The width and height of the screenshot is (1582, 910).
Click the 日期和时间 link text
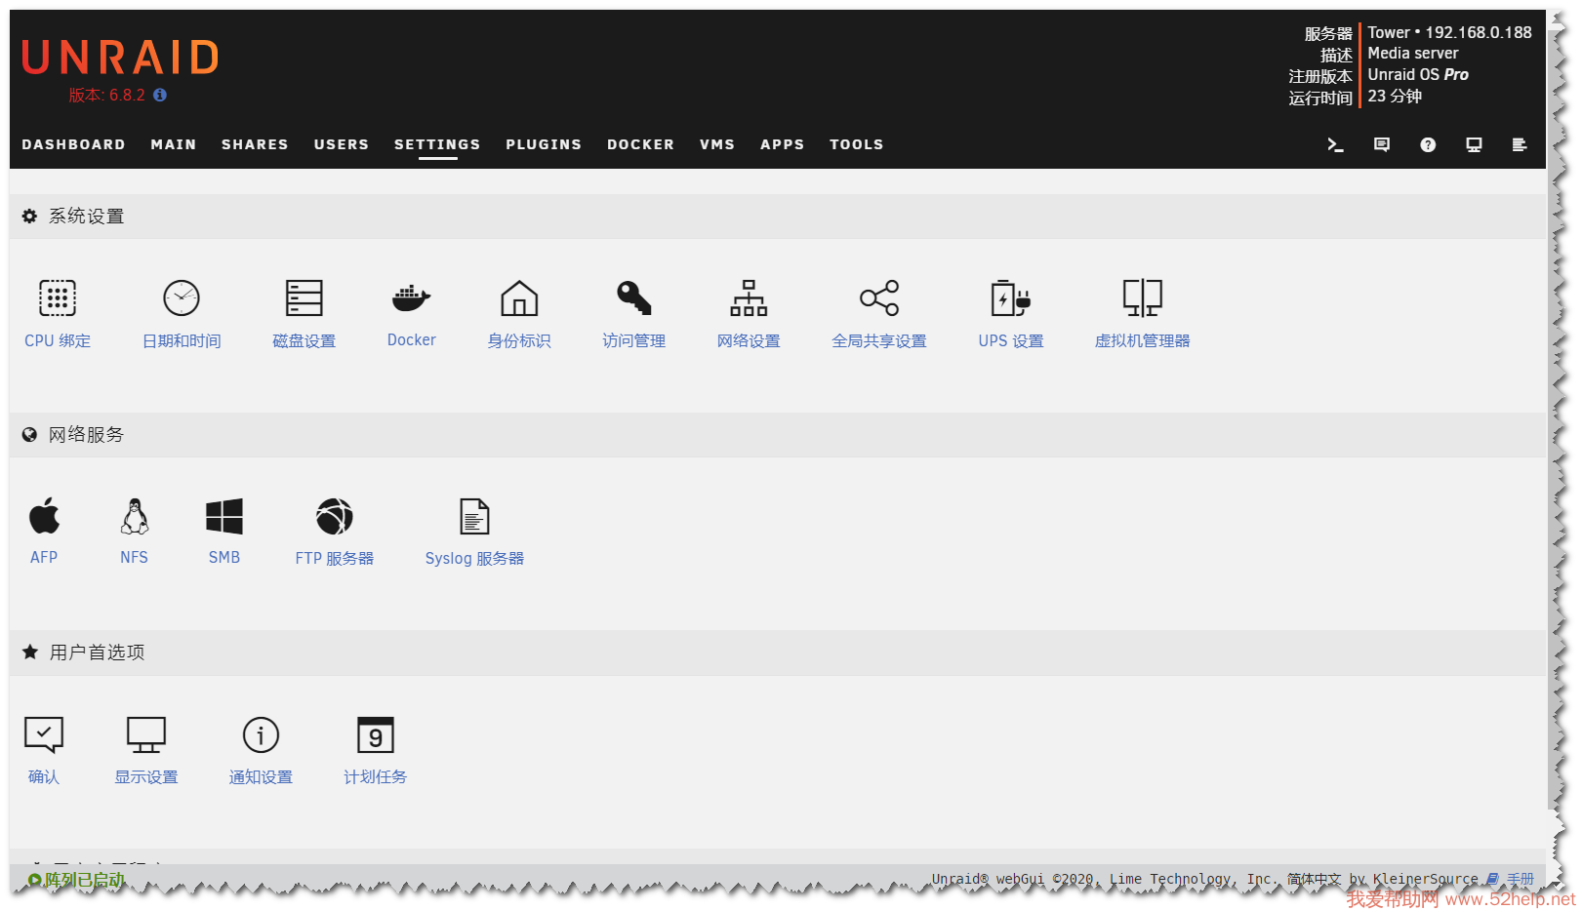coord(182,340)
